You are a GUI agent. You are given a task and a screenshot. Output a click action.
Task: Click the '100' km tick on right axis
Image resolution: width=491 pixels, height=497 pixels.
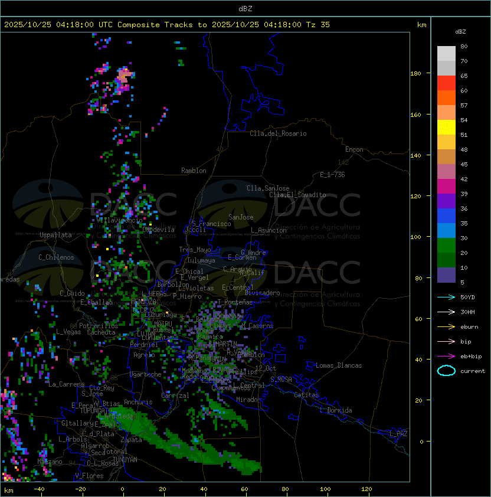tap(415, 237)
